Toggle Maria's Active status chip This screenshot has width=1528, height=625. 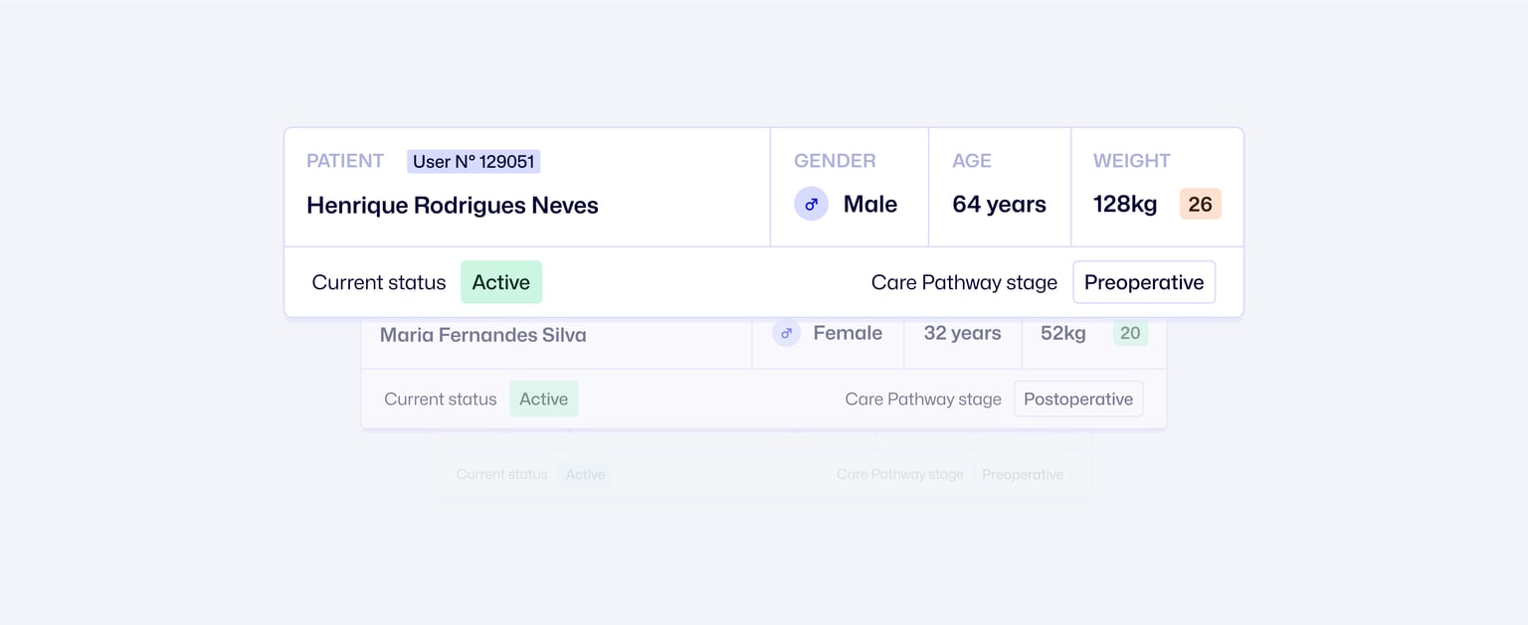[544, 398]
